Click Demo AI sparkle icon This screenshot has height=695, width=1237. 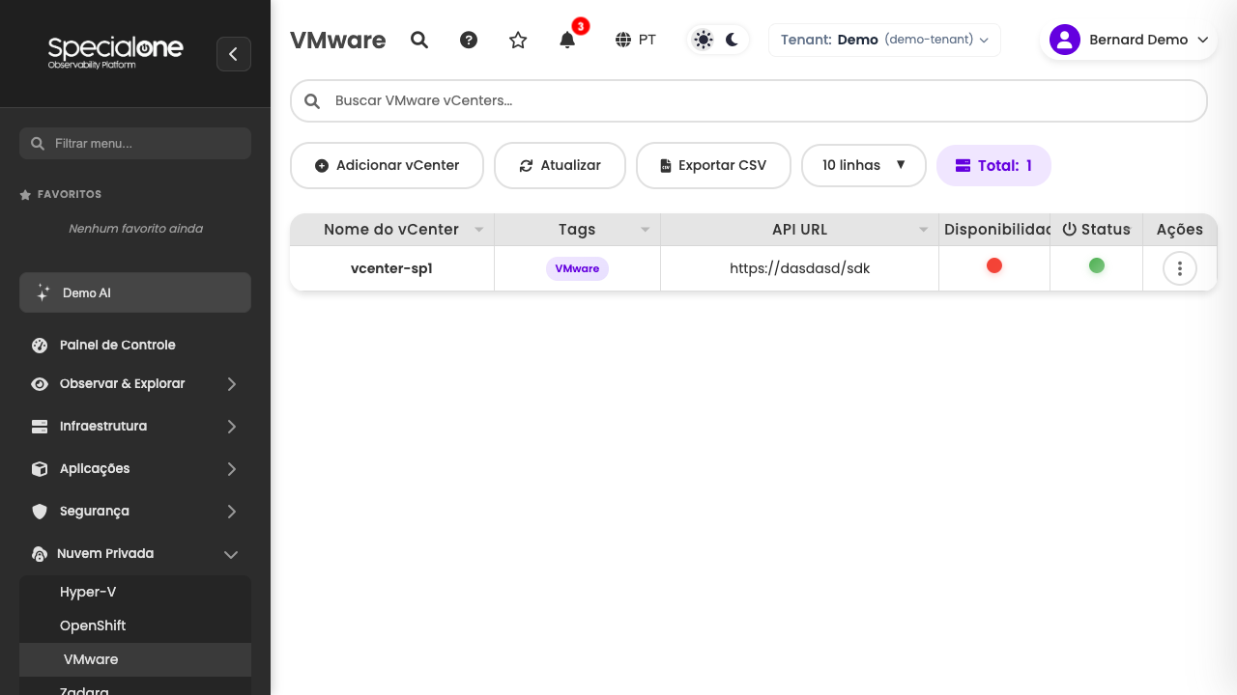point(43,292)
